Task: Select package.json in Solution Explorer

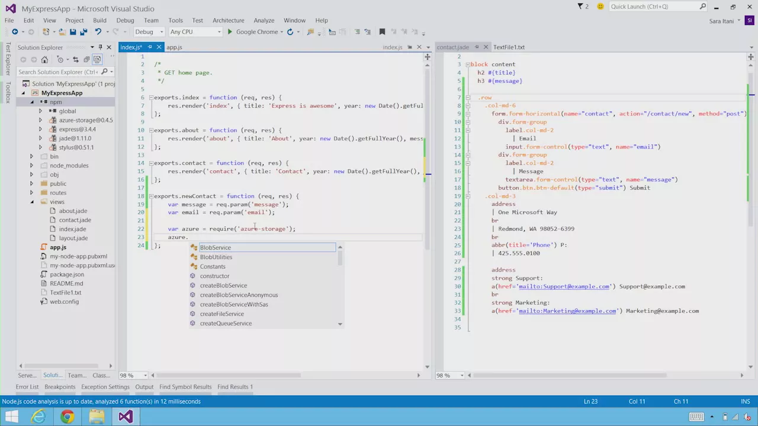Action: [67, 275]
